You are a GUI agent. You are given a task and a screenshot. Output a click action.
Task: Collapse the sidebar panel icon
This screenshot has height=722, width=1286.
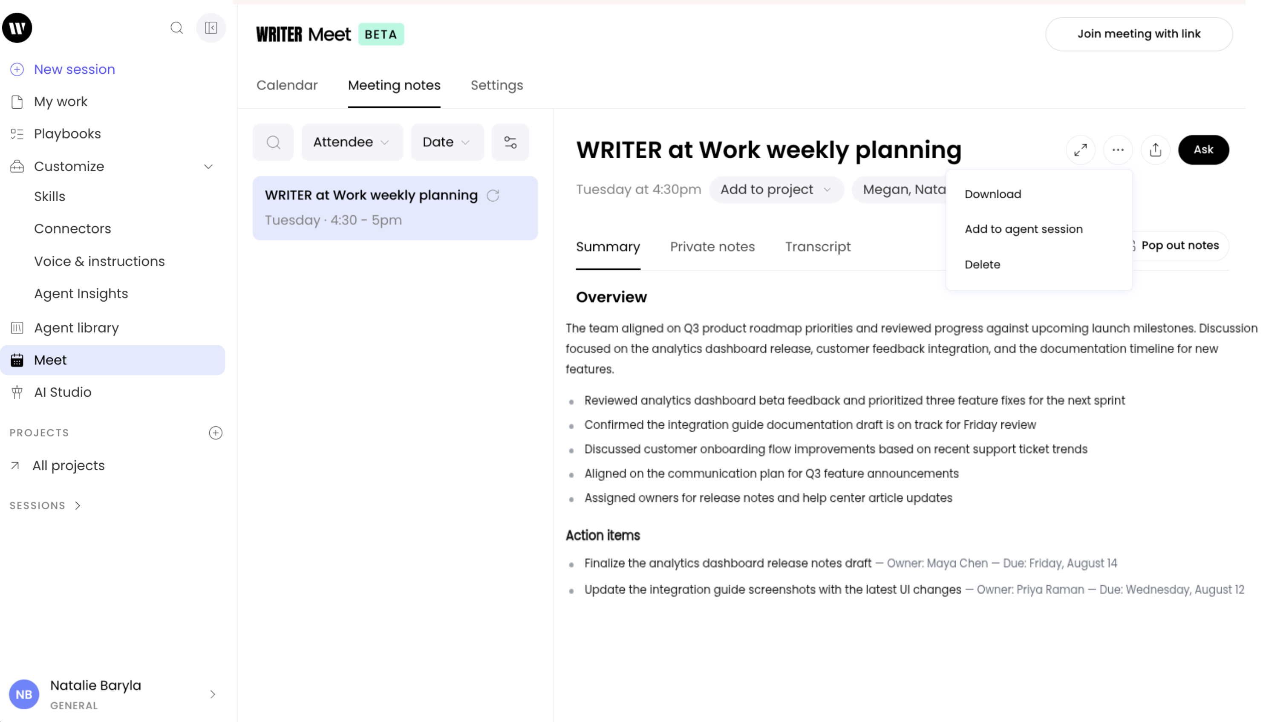(x=210, y=28)
